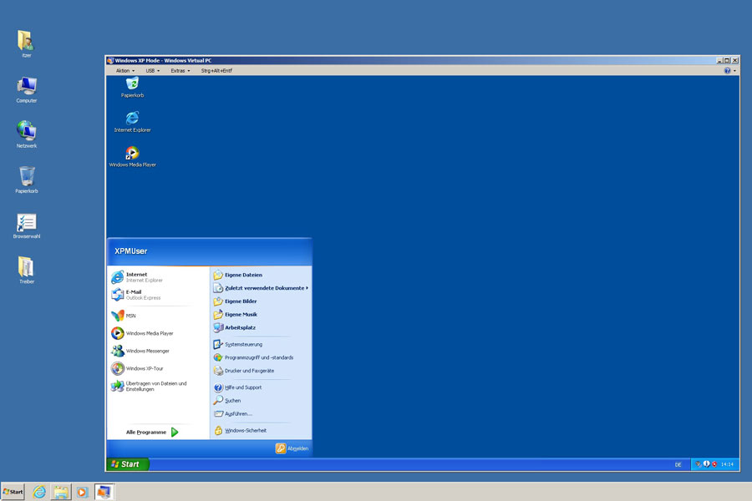752x501 pixels.
Task: Expand the Extras menu in Virtual PC
Action: tap(180, 70)
